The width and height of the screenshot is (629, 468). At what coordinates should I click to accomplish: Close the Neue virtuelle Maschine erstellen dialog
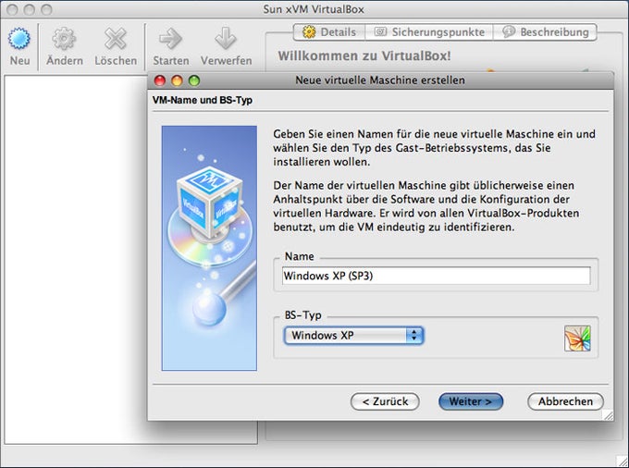point(160,80)
